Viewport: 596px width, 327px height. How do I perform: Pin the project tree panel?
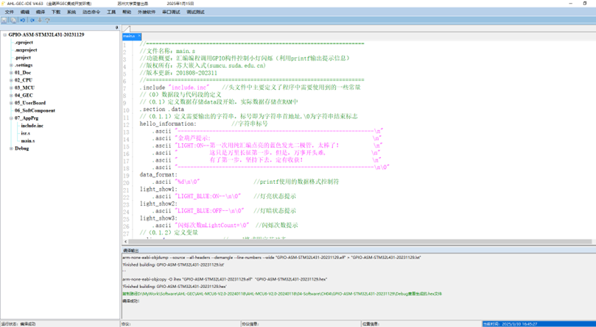coord(116,28)
